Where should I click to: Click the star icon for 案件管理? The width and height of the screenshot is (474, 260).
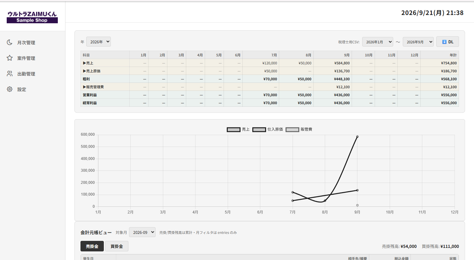pyautogui.click(x=10, y=58)
